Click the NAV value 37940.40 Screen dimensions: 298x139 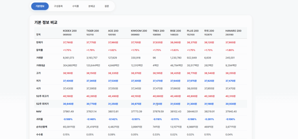(x=231, y=111)
